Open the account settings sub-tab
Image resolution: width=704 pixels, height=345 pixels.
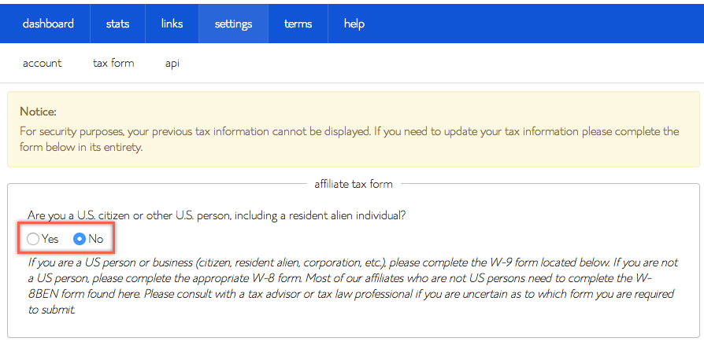(x=43, y=63)
